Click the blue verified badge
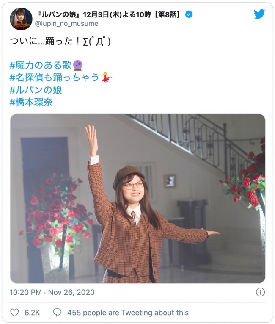This screenshot has width=275, height=324. [x=189, y=14]
